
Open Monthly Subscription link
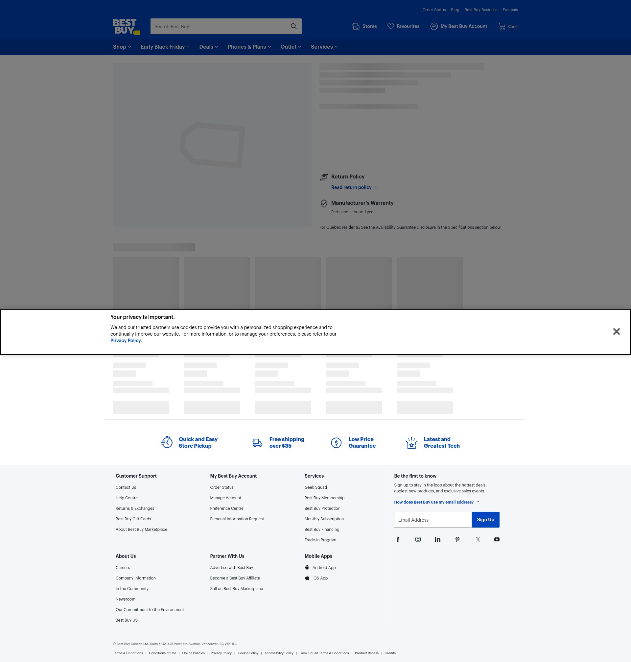pyautogui.click(x=324, y=519)
